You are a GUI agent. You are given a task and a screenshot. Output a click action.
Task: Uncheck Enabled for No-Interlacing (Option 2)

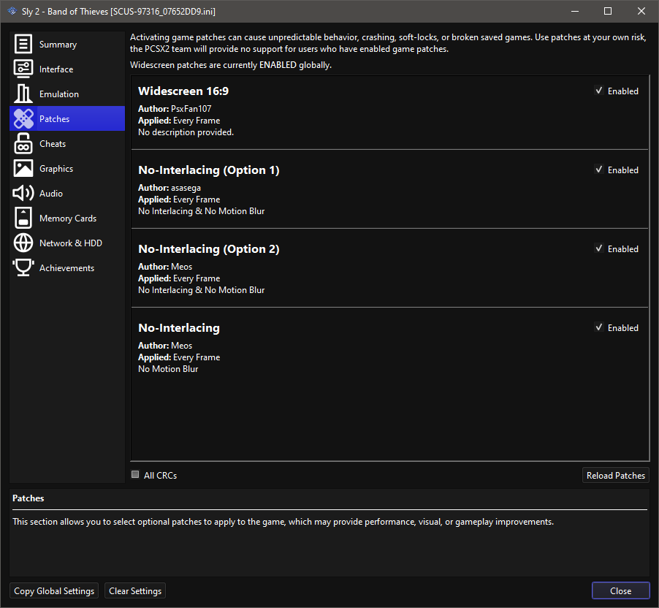(599, 248)
